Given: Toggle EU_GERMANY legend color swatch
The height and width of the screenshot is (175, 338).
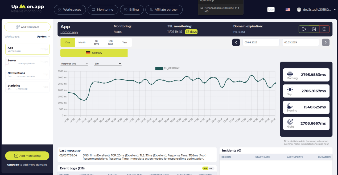Looking at the screenshot, I should coord(159,68).
